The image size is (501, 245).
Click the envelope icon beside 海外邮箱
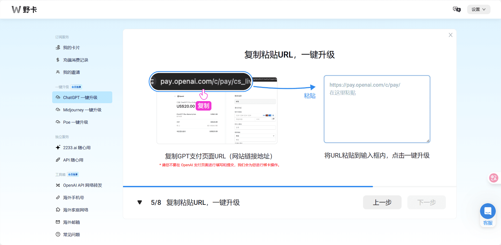coord(58,222)
